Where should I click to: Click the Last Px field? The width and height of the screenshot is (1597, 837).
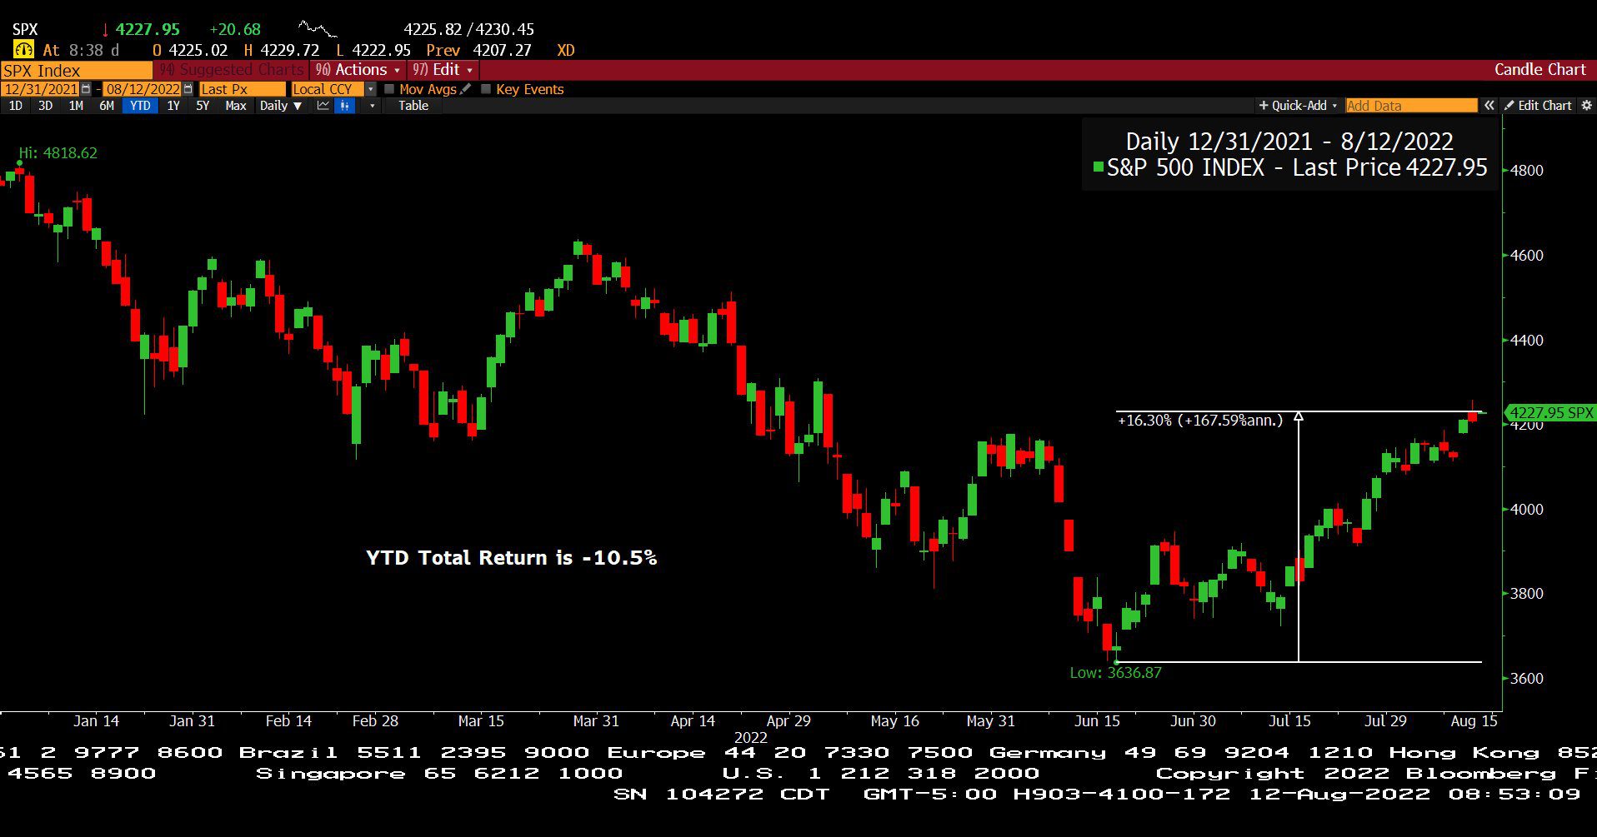(x=242, y=89)
